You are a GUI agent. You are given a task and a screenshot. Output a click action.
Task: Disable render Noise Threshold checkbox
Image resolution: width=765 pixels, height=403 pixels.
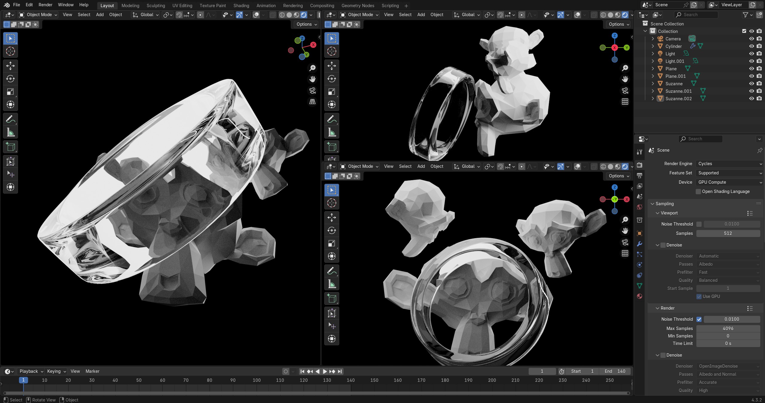[x=699, y=319]
